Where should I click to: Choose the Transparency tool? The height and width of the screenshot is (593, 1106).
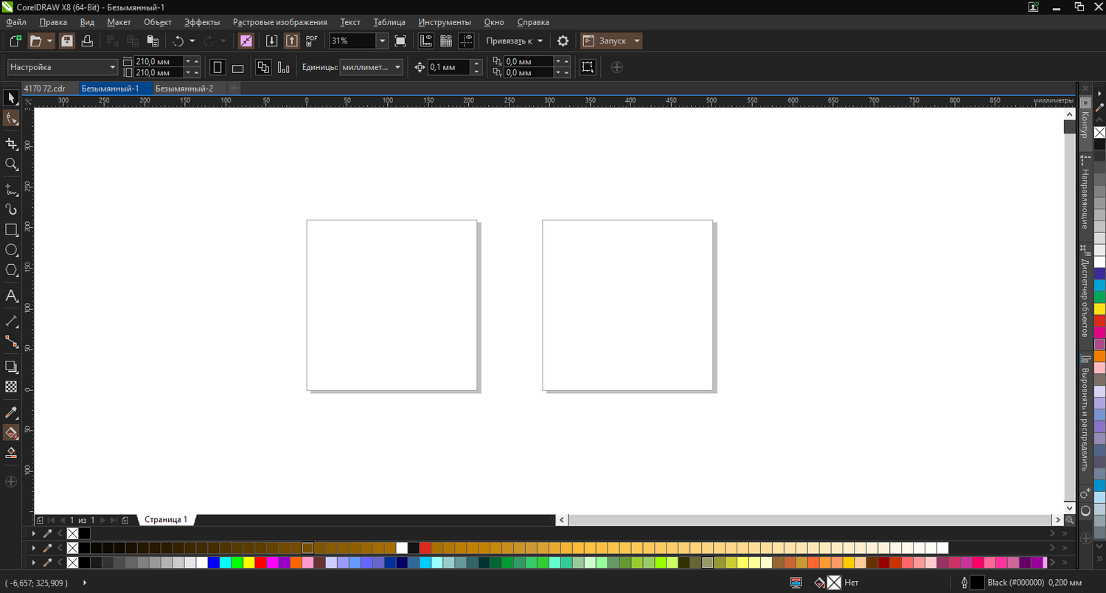click(x=11, y=386)
